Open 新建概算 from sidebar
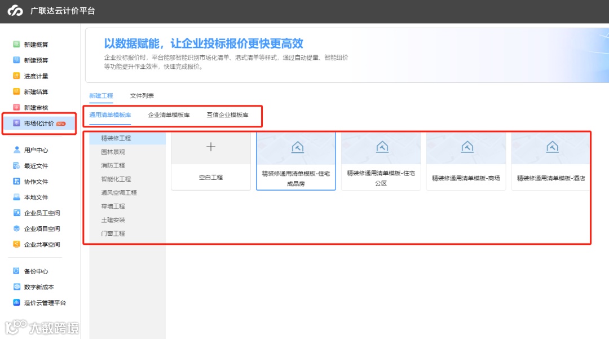The width and height of the screenshot is (609, 339). click(36, 45)
